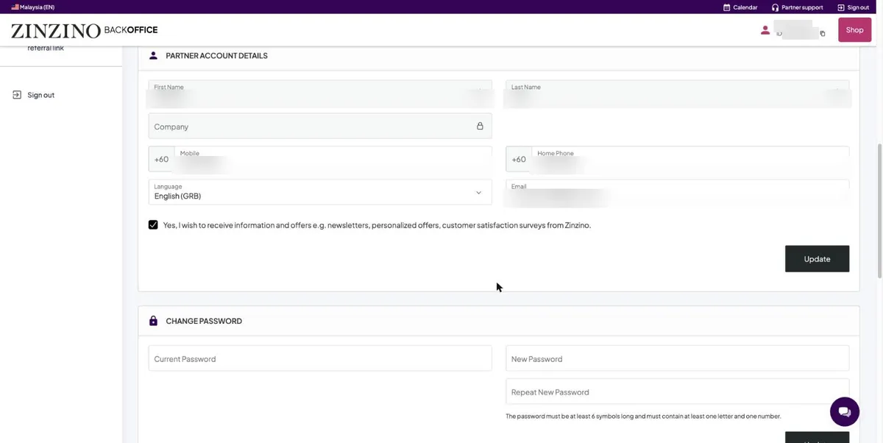This screenshot has width=883, height=443.
Task: Click the +60 prefix of Home Phone
Action: tap(519, 159)
